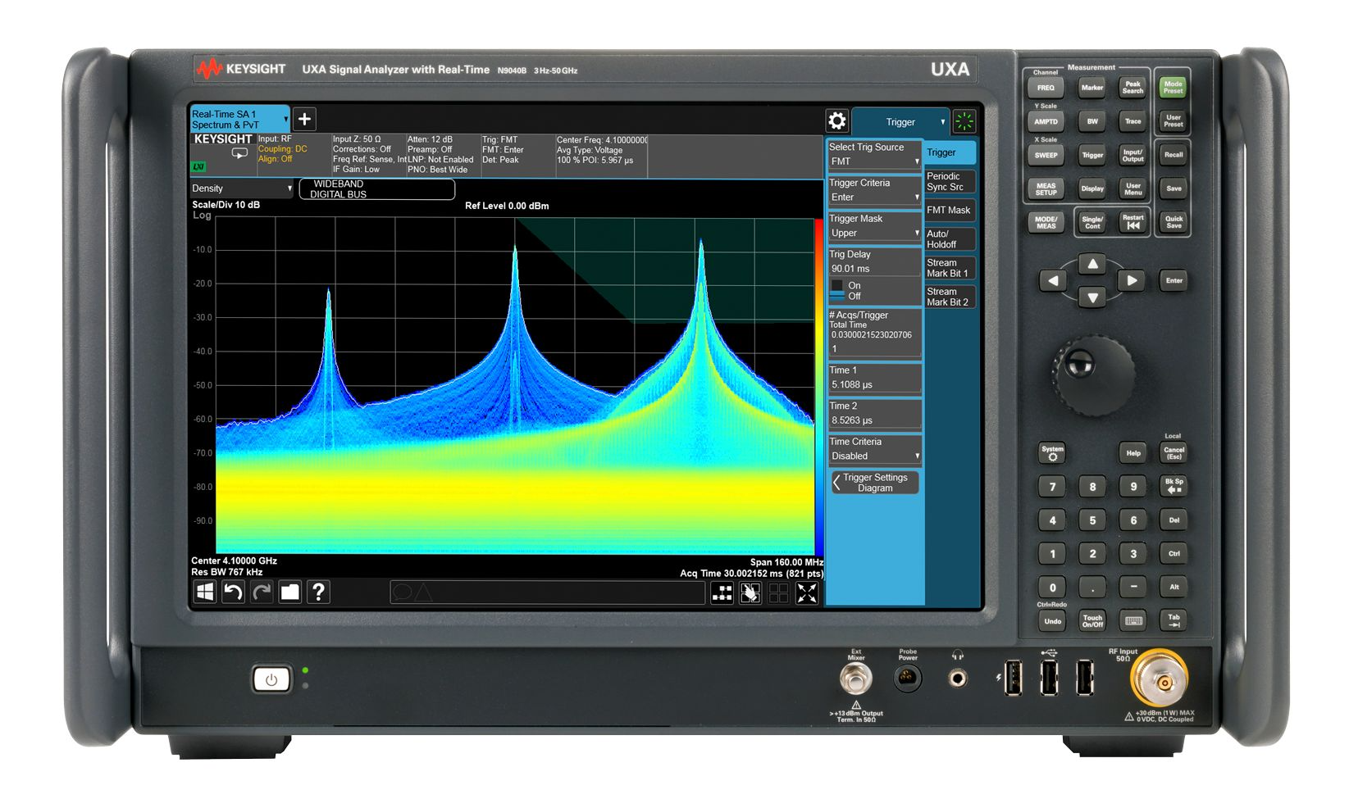
Task: Click the green preset starburst icon
Action: point(964,121)
